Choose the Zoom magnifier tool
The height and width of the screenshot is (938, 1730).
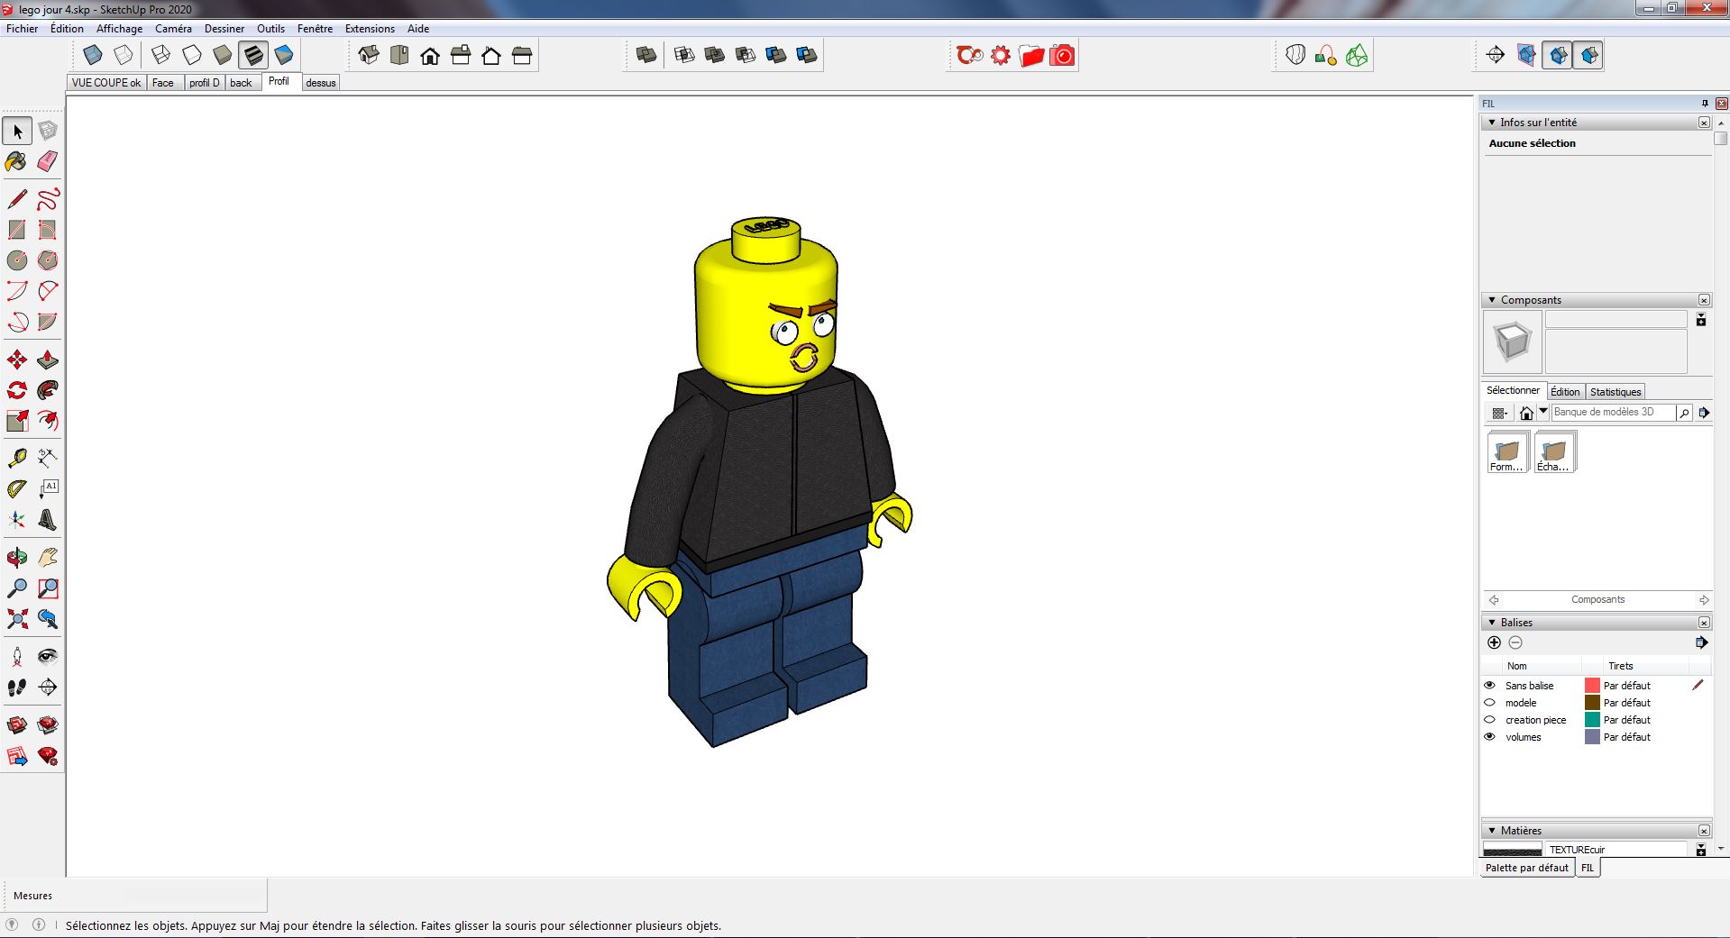(17, 588)
